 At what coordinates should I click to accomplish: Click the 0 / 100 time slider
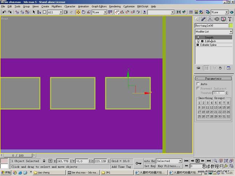(18, 155)
